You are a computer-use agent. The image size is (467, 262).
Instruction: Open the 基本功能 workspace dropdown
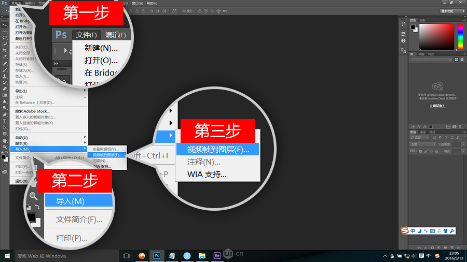click(x=452, y=11)
